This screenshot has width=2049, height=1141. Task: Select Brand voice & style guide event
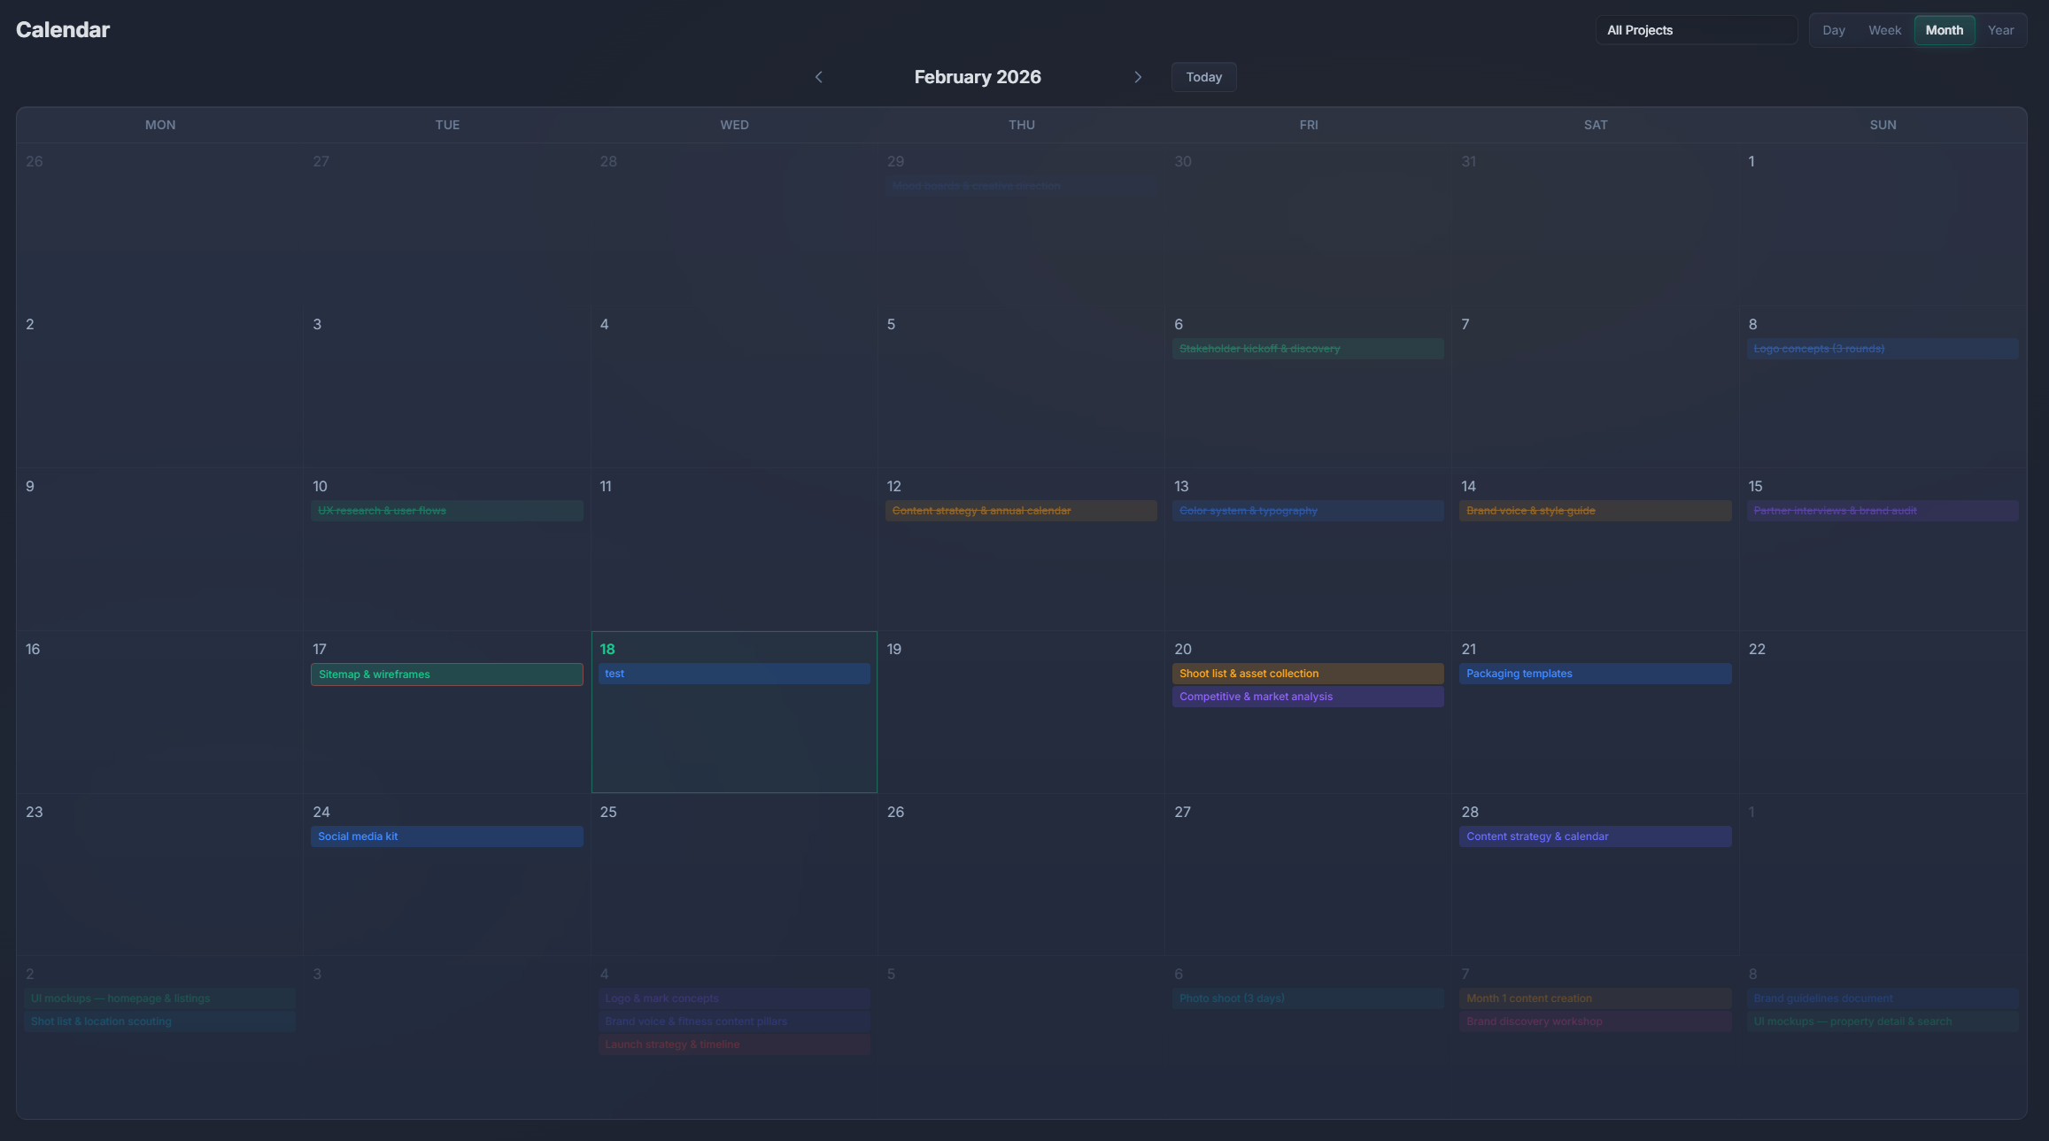(x=1594, y=510)
